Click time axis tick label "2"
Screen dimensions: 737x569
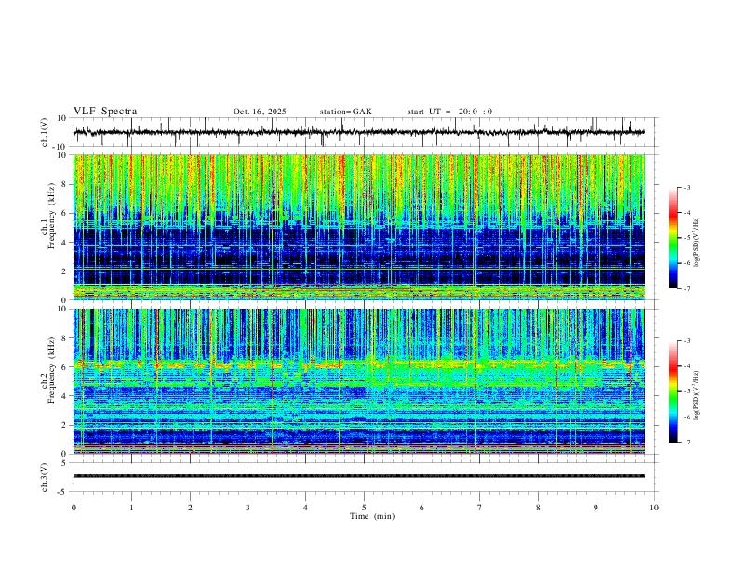click(190, 508)
